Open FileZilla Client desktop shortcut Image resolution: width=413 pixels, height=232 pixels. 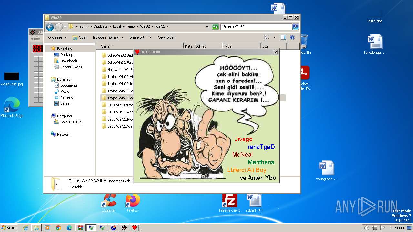(229, 203)
